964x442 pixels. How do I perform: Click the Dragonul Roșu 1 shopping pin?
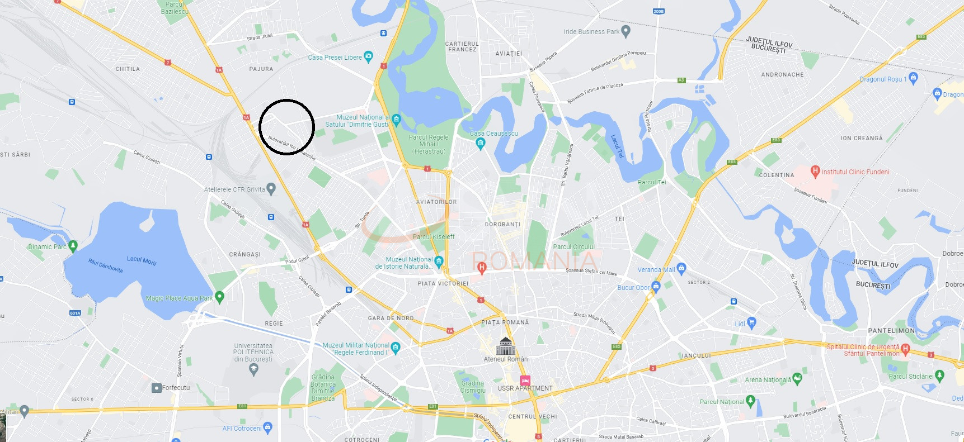point(914,78)
